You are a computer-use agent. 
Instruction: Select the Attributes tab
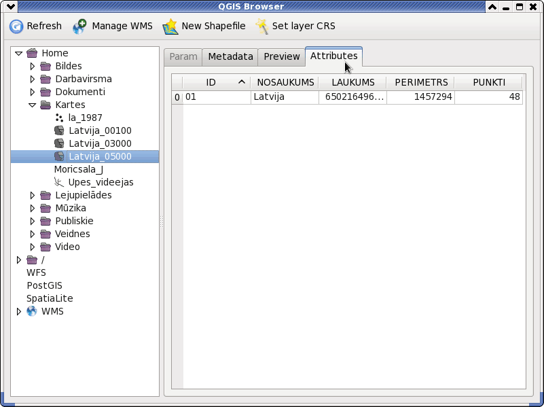click(x=333, y=56)
